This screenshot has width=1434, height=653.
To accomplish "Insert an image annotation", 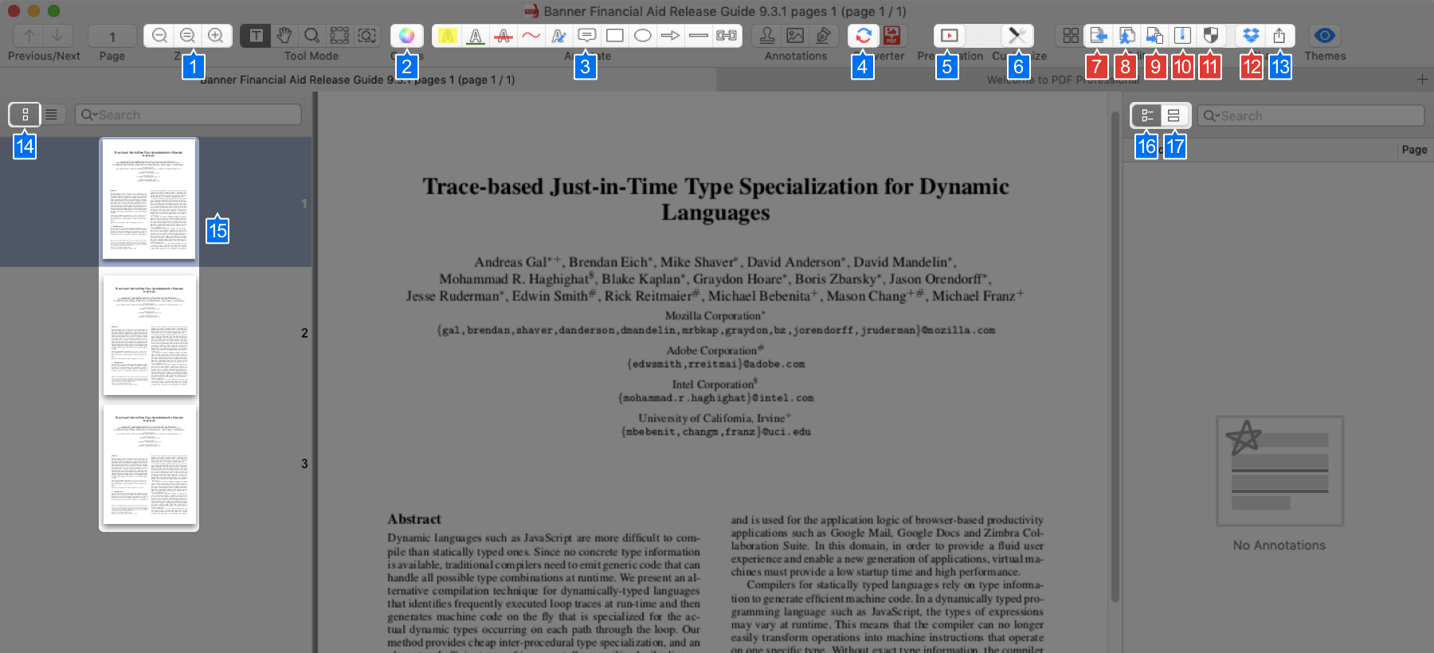I will point(795,36).
